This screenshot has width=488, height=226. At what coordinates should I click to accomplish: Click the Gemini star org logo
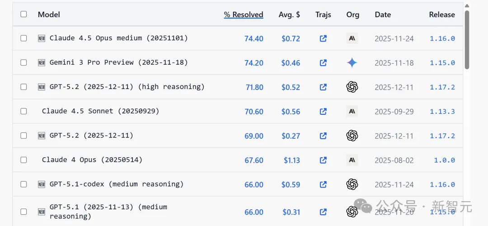point(352,63)
